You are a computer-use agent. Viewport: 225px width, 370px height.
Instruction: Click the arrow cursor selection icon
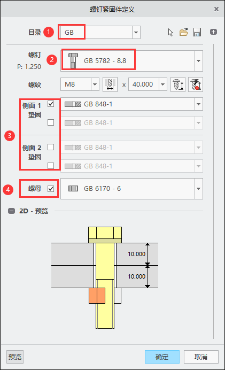pyautogui.click(x=170, y=32)
